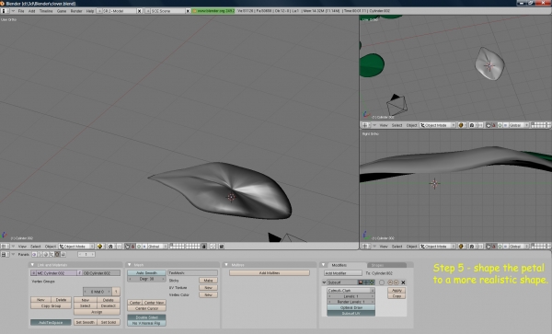Open the File menu in top bar
Viewport: 552px width, 334px height.
(21, 11)
